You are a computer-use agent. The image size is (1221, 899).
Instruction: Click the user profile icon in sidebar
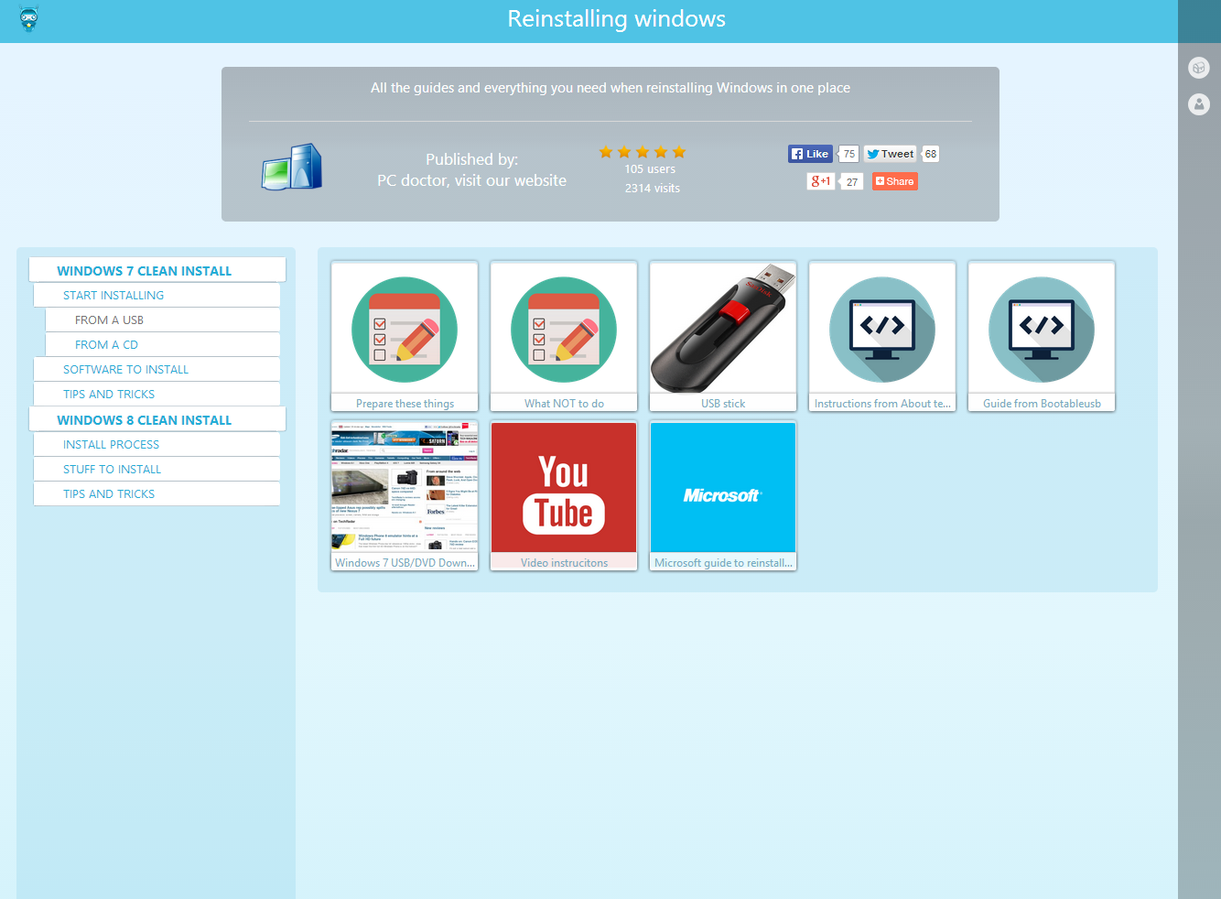(x=1198, y=104)
